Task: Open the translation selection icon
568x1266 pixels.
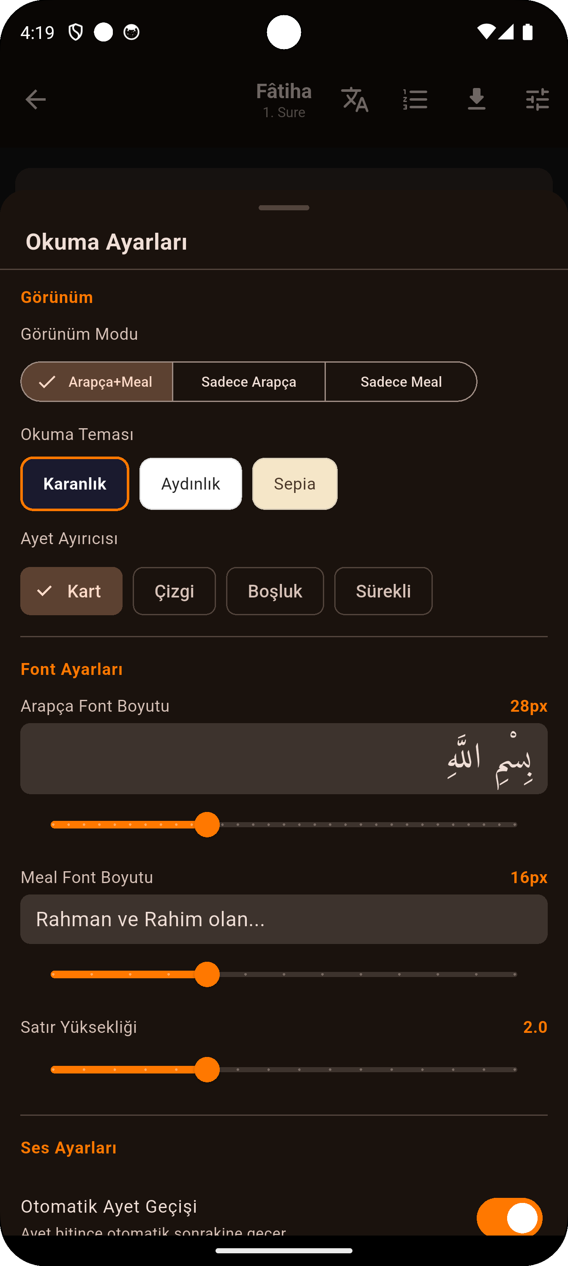Action: tap(355, 99)
